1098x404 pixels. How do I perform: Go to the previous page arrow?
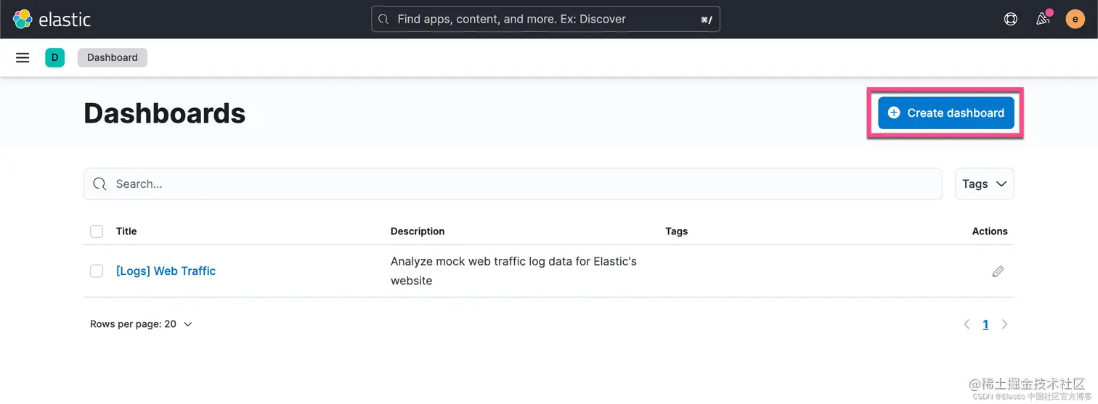point(967,324)
